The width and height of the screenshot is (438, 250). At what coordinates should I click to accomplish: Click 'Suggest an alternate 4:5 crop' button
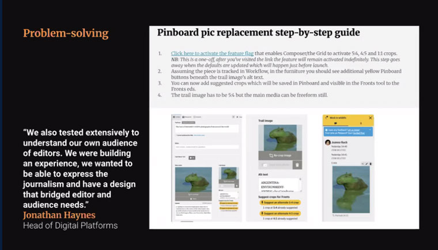(280, 213)
